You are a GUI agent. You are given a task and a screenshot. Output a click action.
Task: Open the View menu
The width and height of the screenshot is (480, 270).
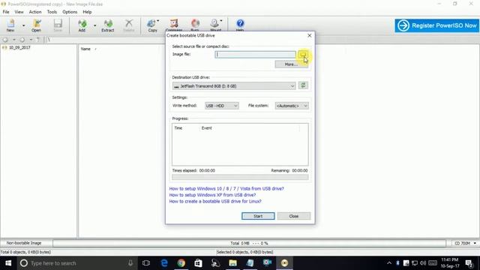coord(19,12)
